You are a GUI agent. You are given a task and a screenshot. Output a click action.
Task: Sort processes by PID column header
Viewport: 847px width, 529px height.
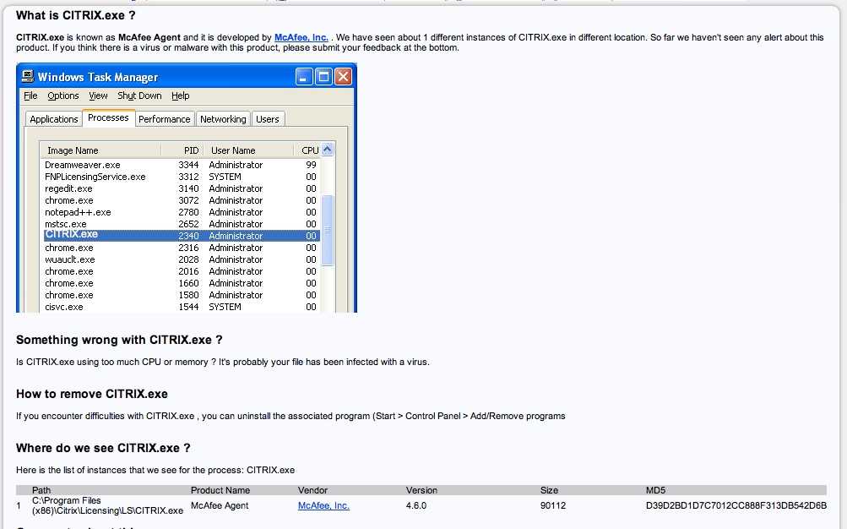pos(191,150)
